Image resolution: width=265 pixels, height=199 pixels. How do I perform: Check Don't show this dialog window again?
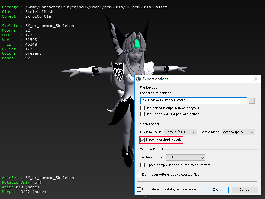pos(139,190)
